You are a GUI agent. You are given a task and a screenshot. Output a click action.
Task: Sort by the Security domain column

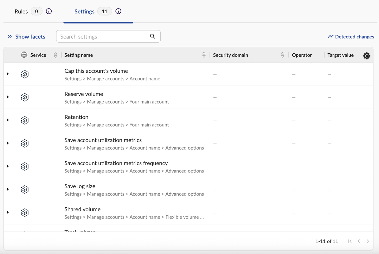pyautogui.click(x=283, y=55)
